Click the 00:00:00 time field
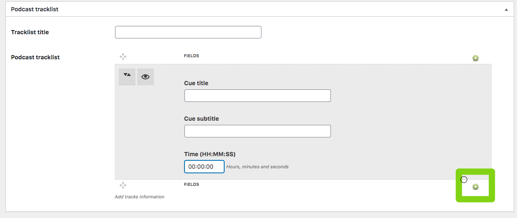The width and height of the screenshot is (517, 218). pyautogui.click(x=205, y=167)
